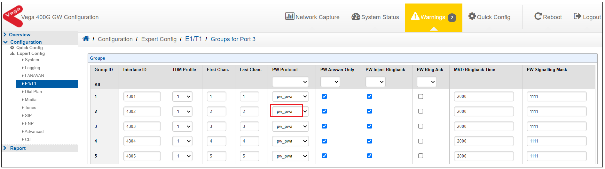The image size is (605, 169).
Task: Open the PW Protocol All dropdown
Action: (290, 82)
